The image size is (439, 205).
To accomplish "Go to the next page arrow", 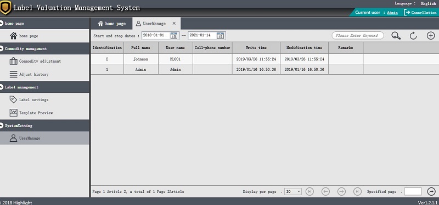I will pos(341,192).
